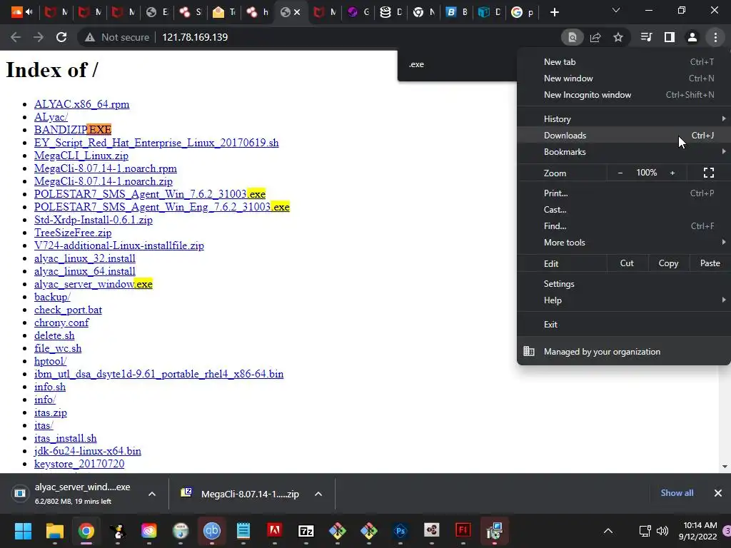Screen dimensions: 731x548
Task: Switch to the SoundCloud tab playing audio
Action: click(21, 12)
